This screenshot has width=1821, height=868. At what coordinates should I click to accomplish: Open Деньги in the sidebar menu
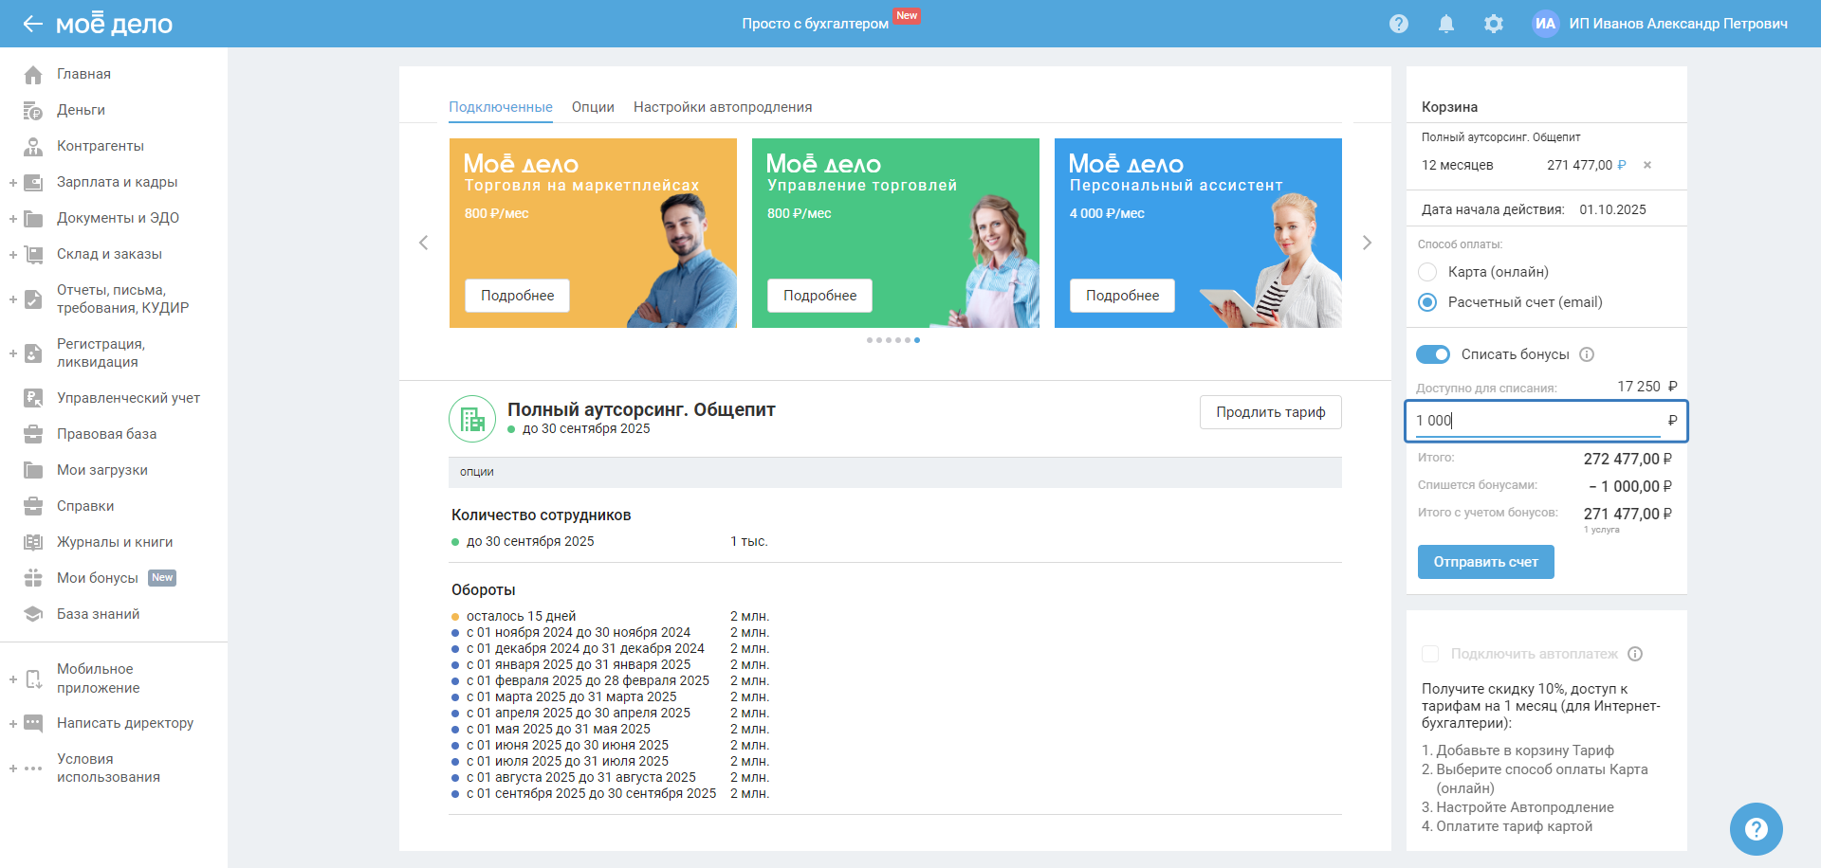pos(81,110)
